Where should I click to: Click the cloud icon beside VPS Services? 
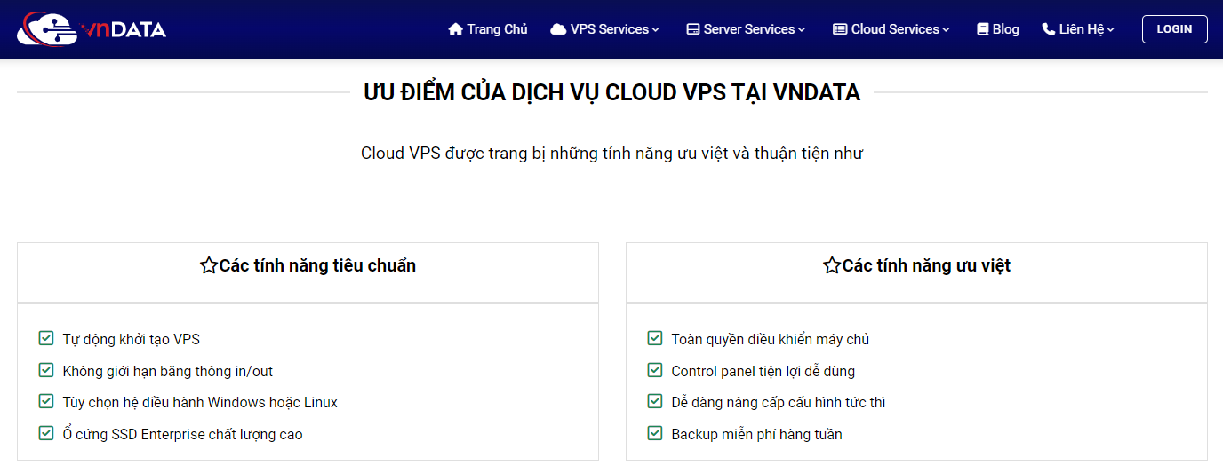[x=558, y=29]
